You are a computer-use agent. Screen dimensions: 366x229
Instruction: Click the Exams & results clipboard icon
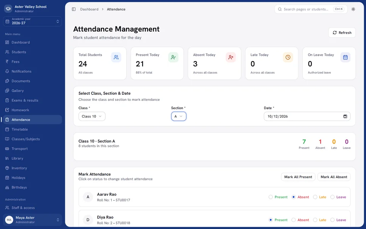coord(7,100)
